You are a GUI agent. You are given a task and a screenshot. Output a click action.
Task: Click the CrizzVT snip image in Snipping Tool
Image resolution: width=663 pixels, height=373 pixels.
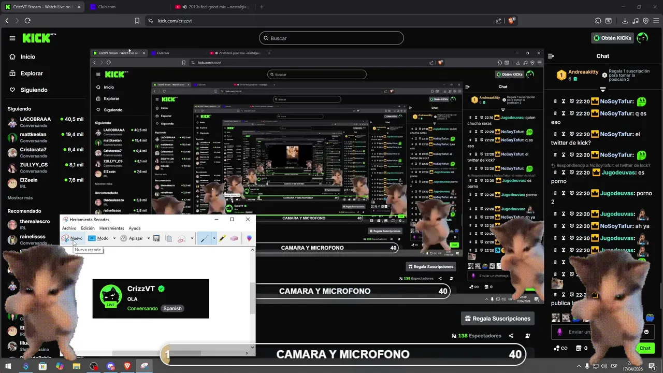click(151, 298)
